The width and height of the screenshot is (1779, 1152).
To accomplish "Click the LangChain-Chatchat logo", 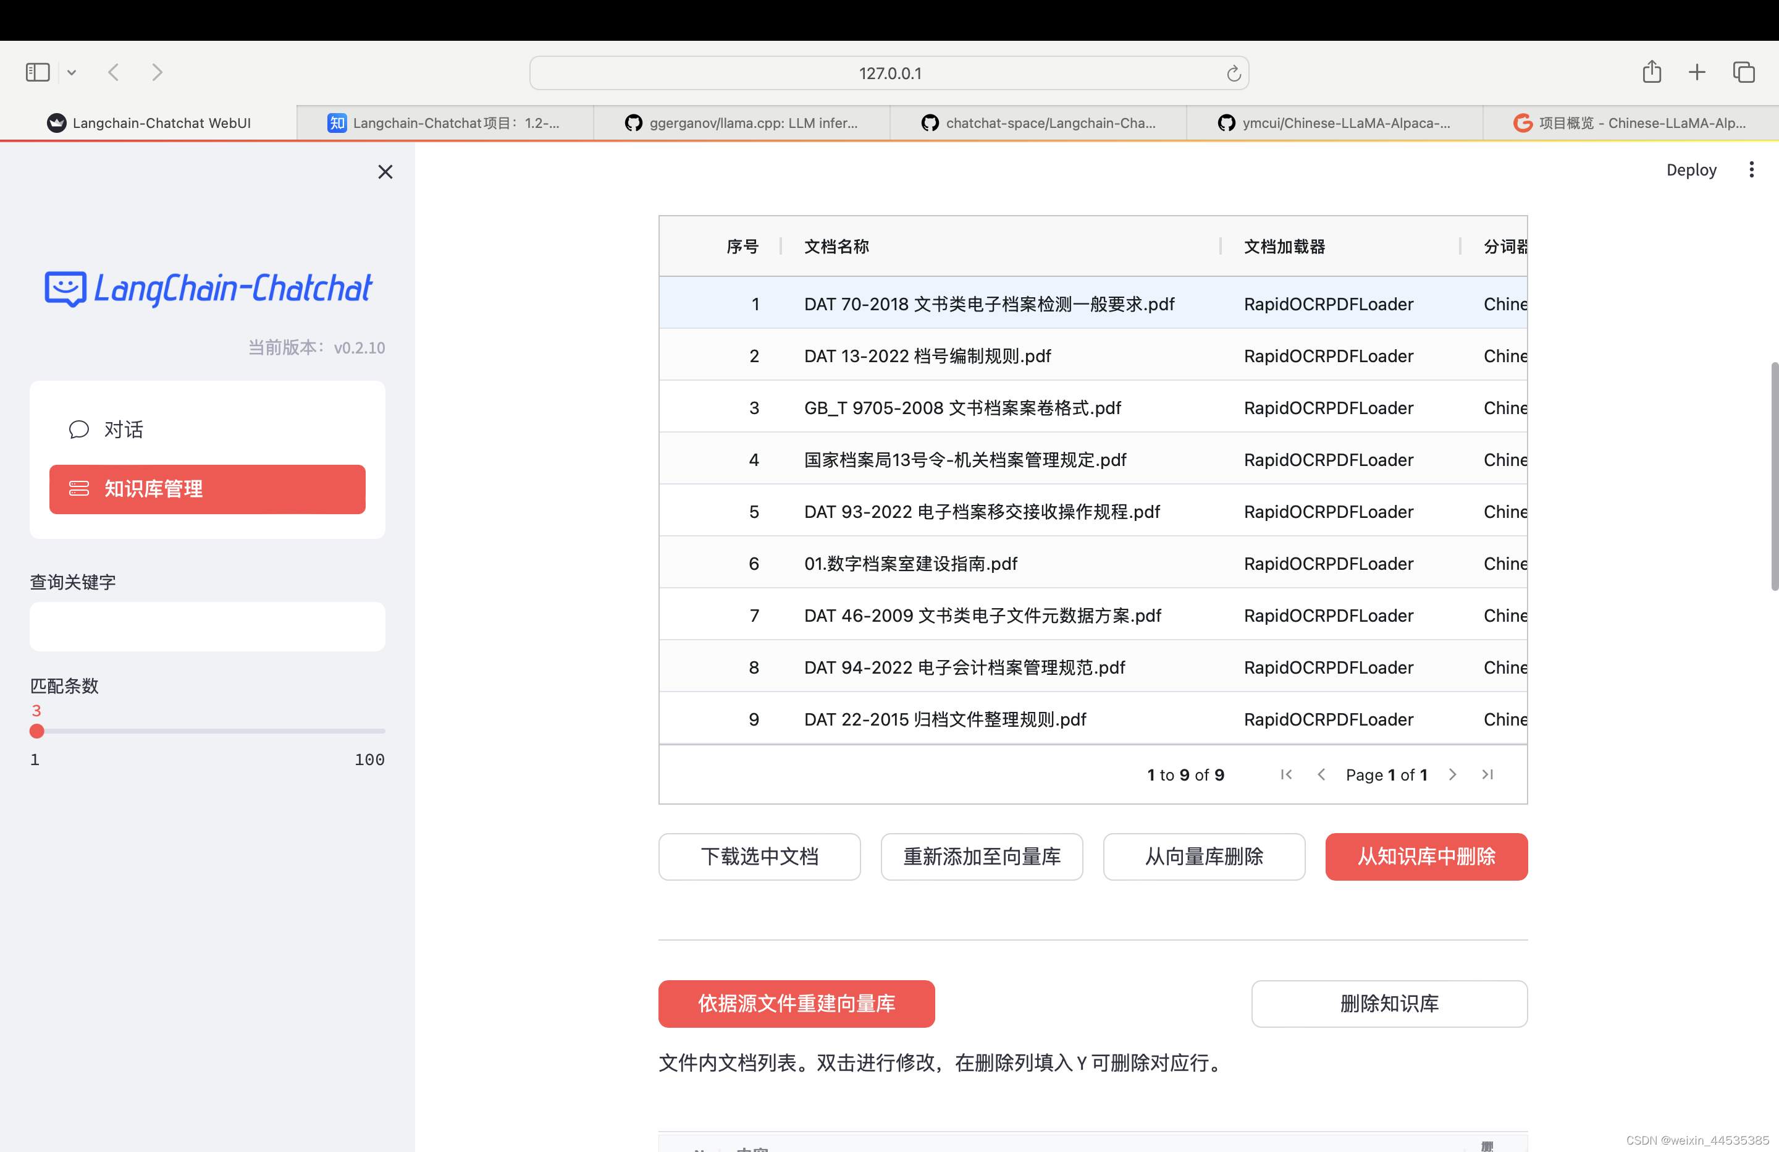I will [x=208, y=289].
